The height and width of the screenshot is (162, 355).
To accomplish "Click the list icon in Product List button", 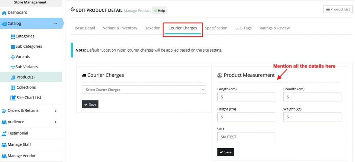I will tap(328, 9).
